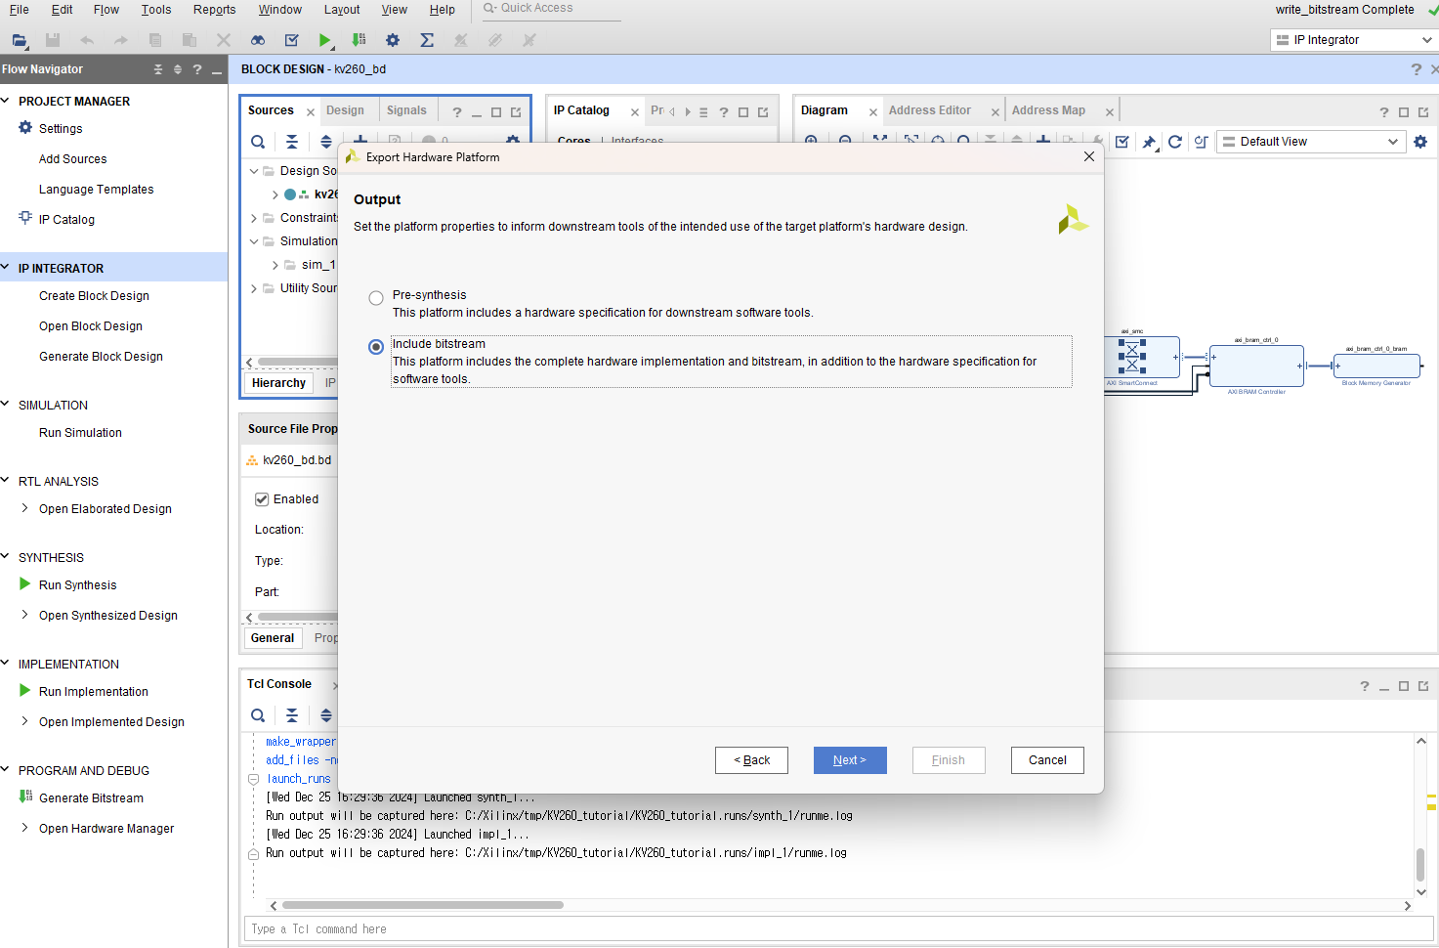Open the Tools menu
The image size is (1439, 948).
[x=156, y=10]
